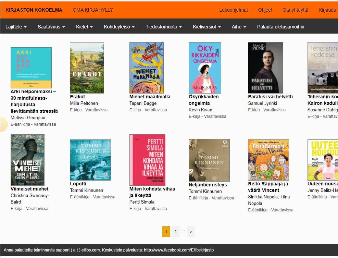Select the Ökyrikkaiden ongelmia book cover
The height and width of the screenshot is (258, 338).
coord(205,68)
